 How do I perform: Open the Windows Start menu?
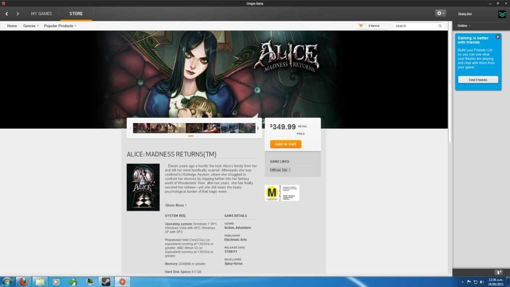pos(7,282)
